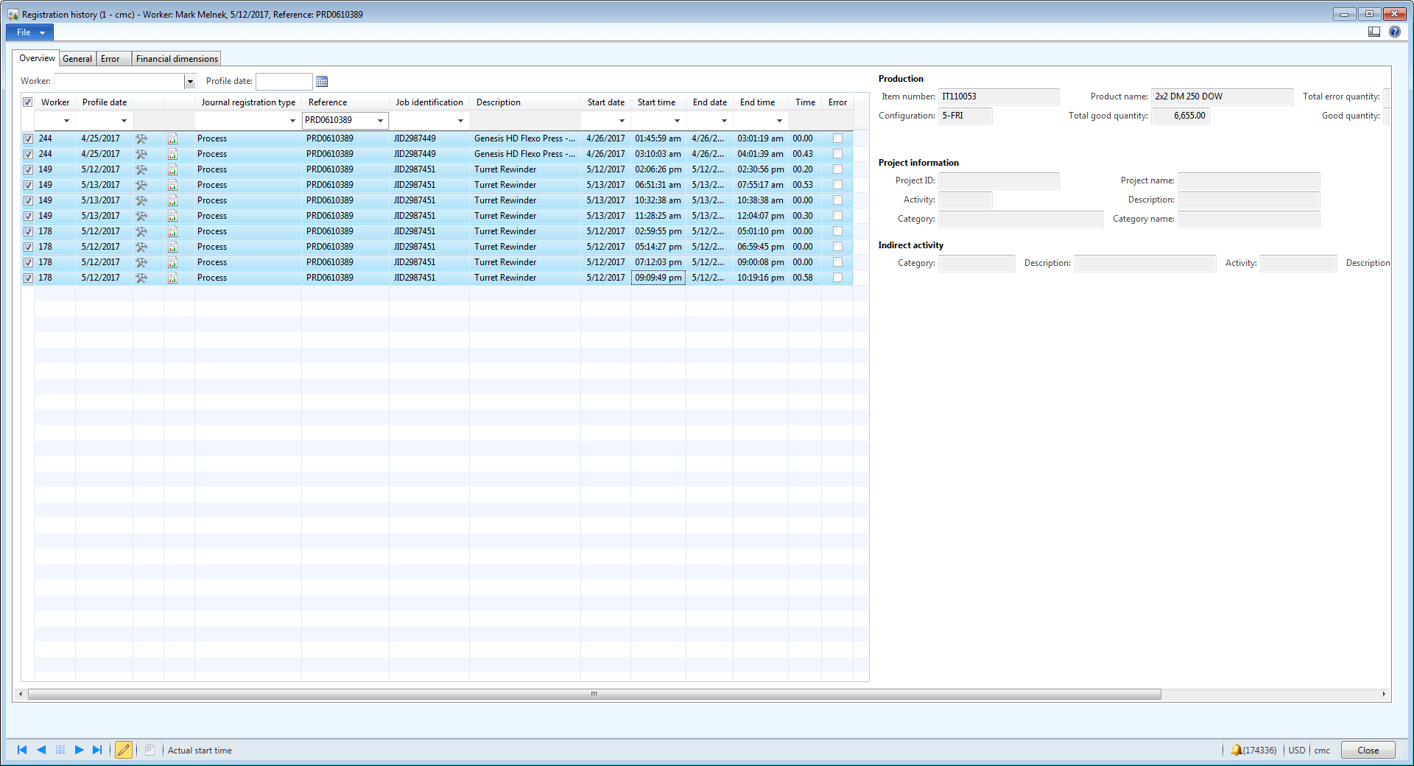Image resolution: width=1414 pixels, height=766 pixels.
Task: Open the help question mark icon
Action: [x=1394, y=32]
